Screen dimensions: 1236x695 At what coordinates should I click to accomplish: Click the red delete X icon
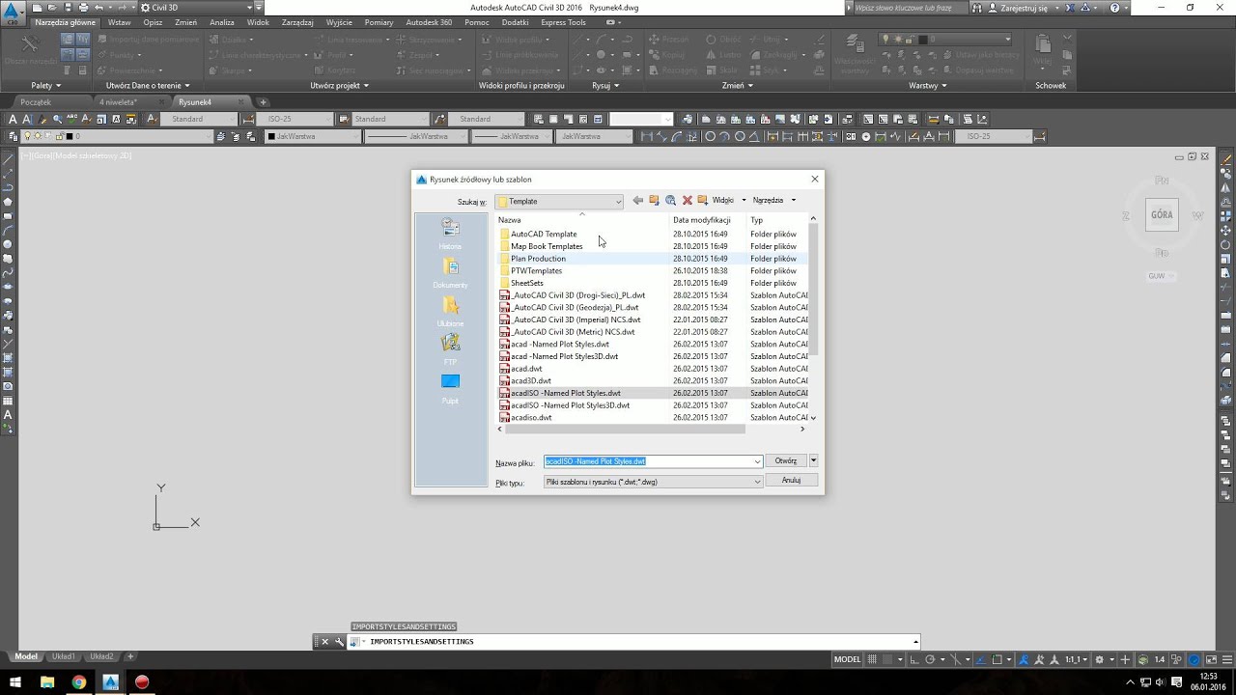[688, 201]
